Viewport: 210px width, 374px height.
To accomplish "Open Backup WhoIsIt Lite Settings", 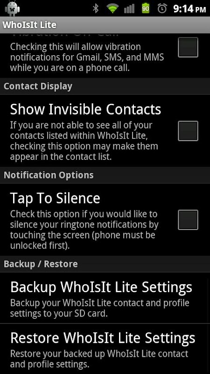I will [105, 298].
